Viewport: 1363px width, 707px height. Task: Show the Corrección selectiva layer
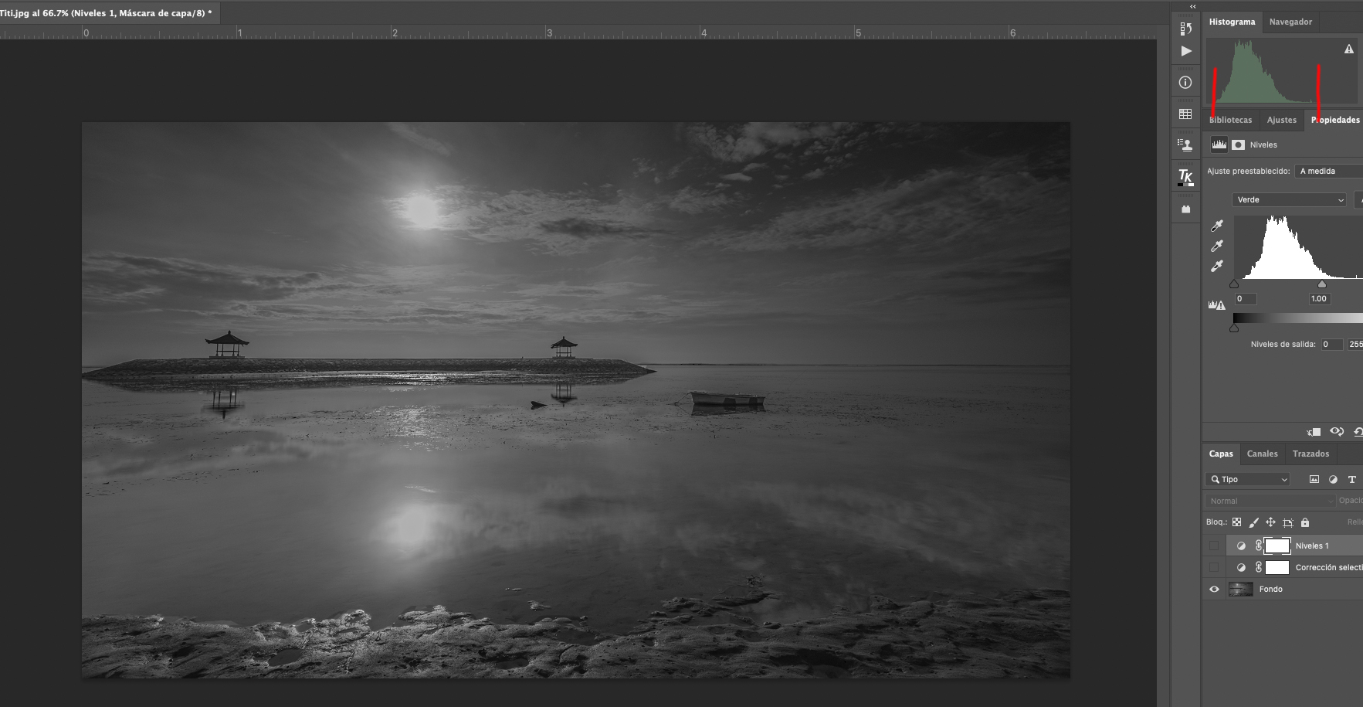(x=1214, y=567)
